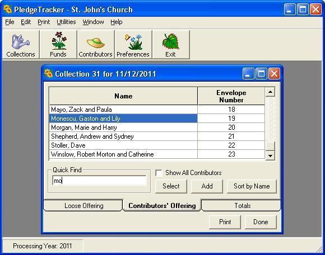Image resolution: width=325 pixels, height=255 pixels.
Task: Open the Window menu
Action: point(93,22)
